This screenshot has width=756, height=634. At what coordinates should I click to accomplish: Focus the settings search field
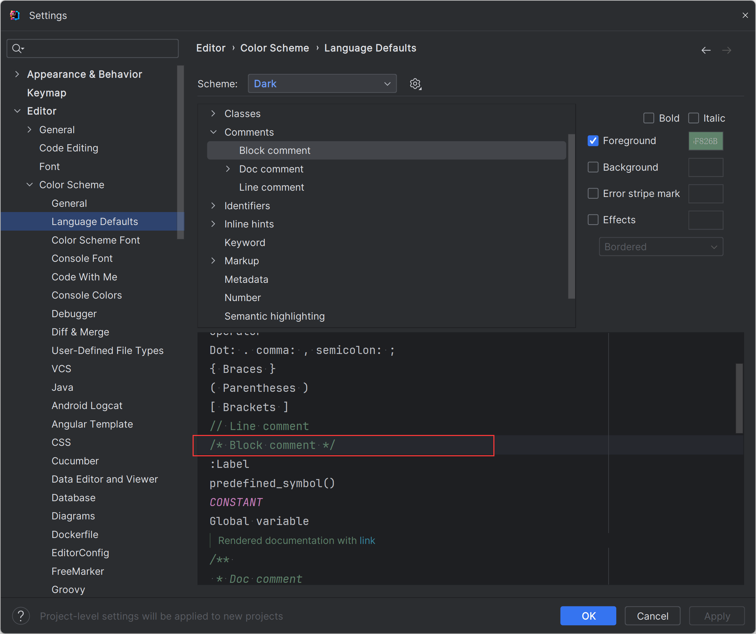point(92,48)
